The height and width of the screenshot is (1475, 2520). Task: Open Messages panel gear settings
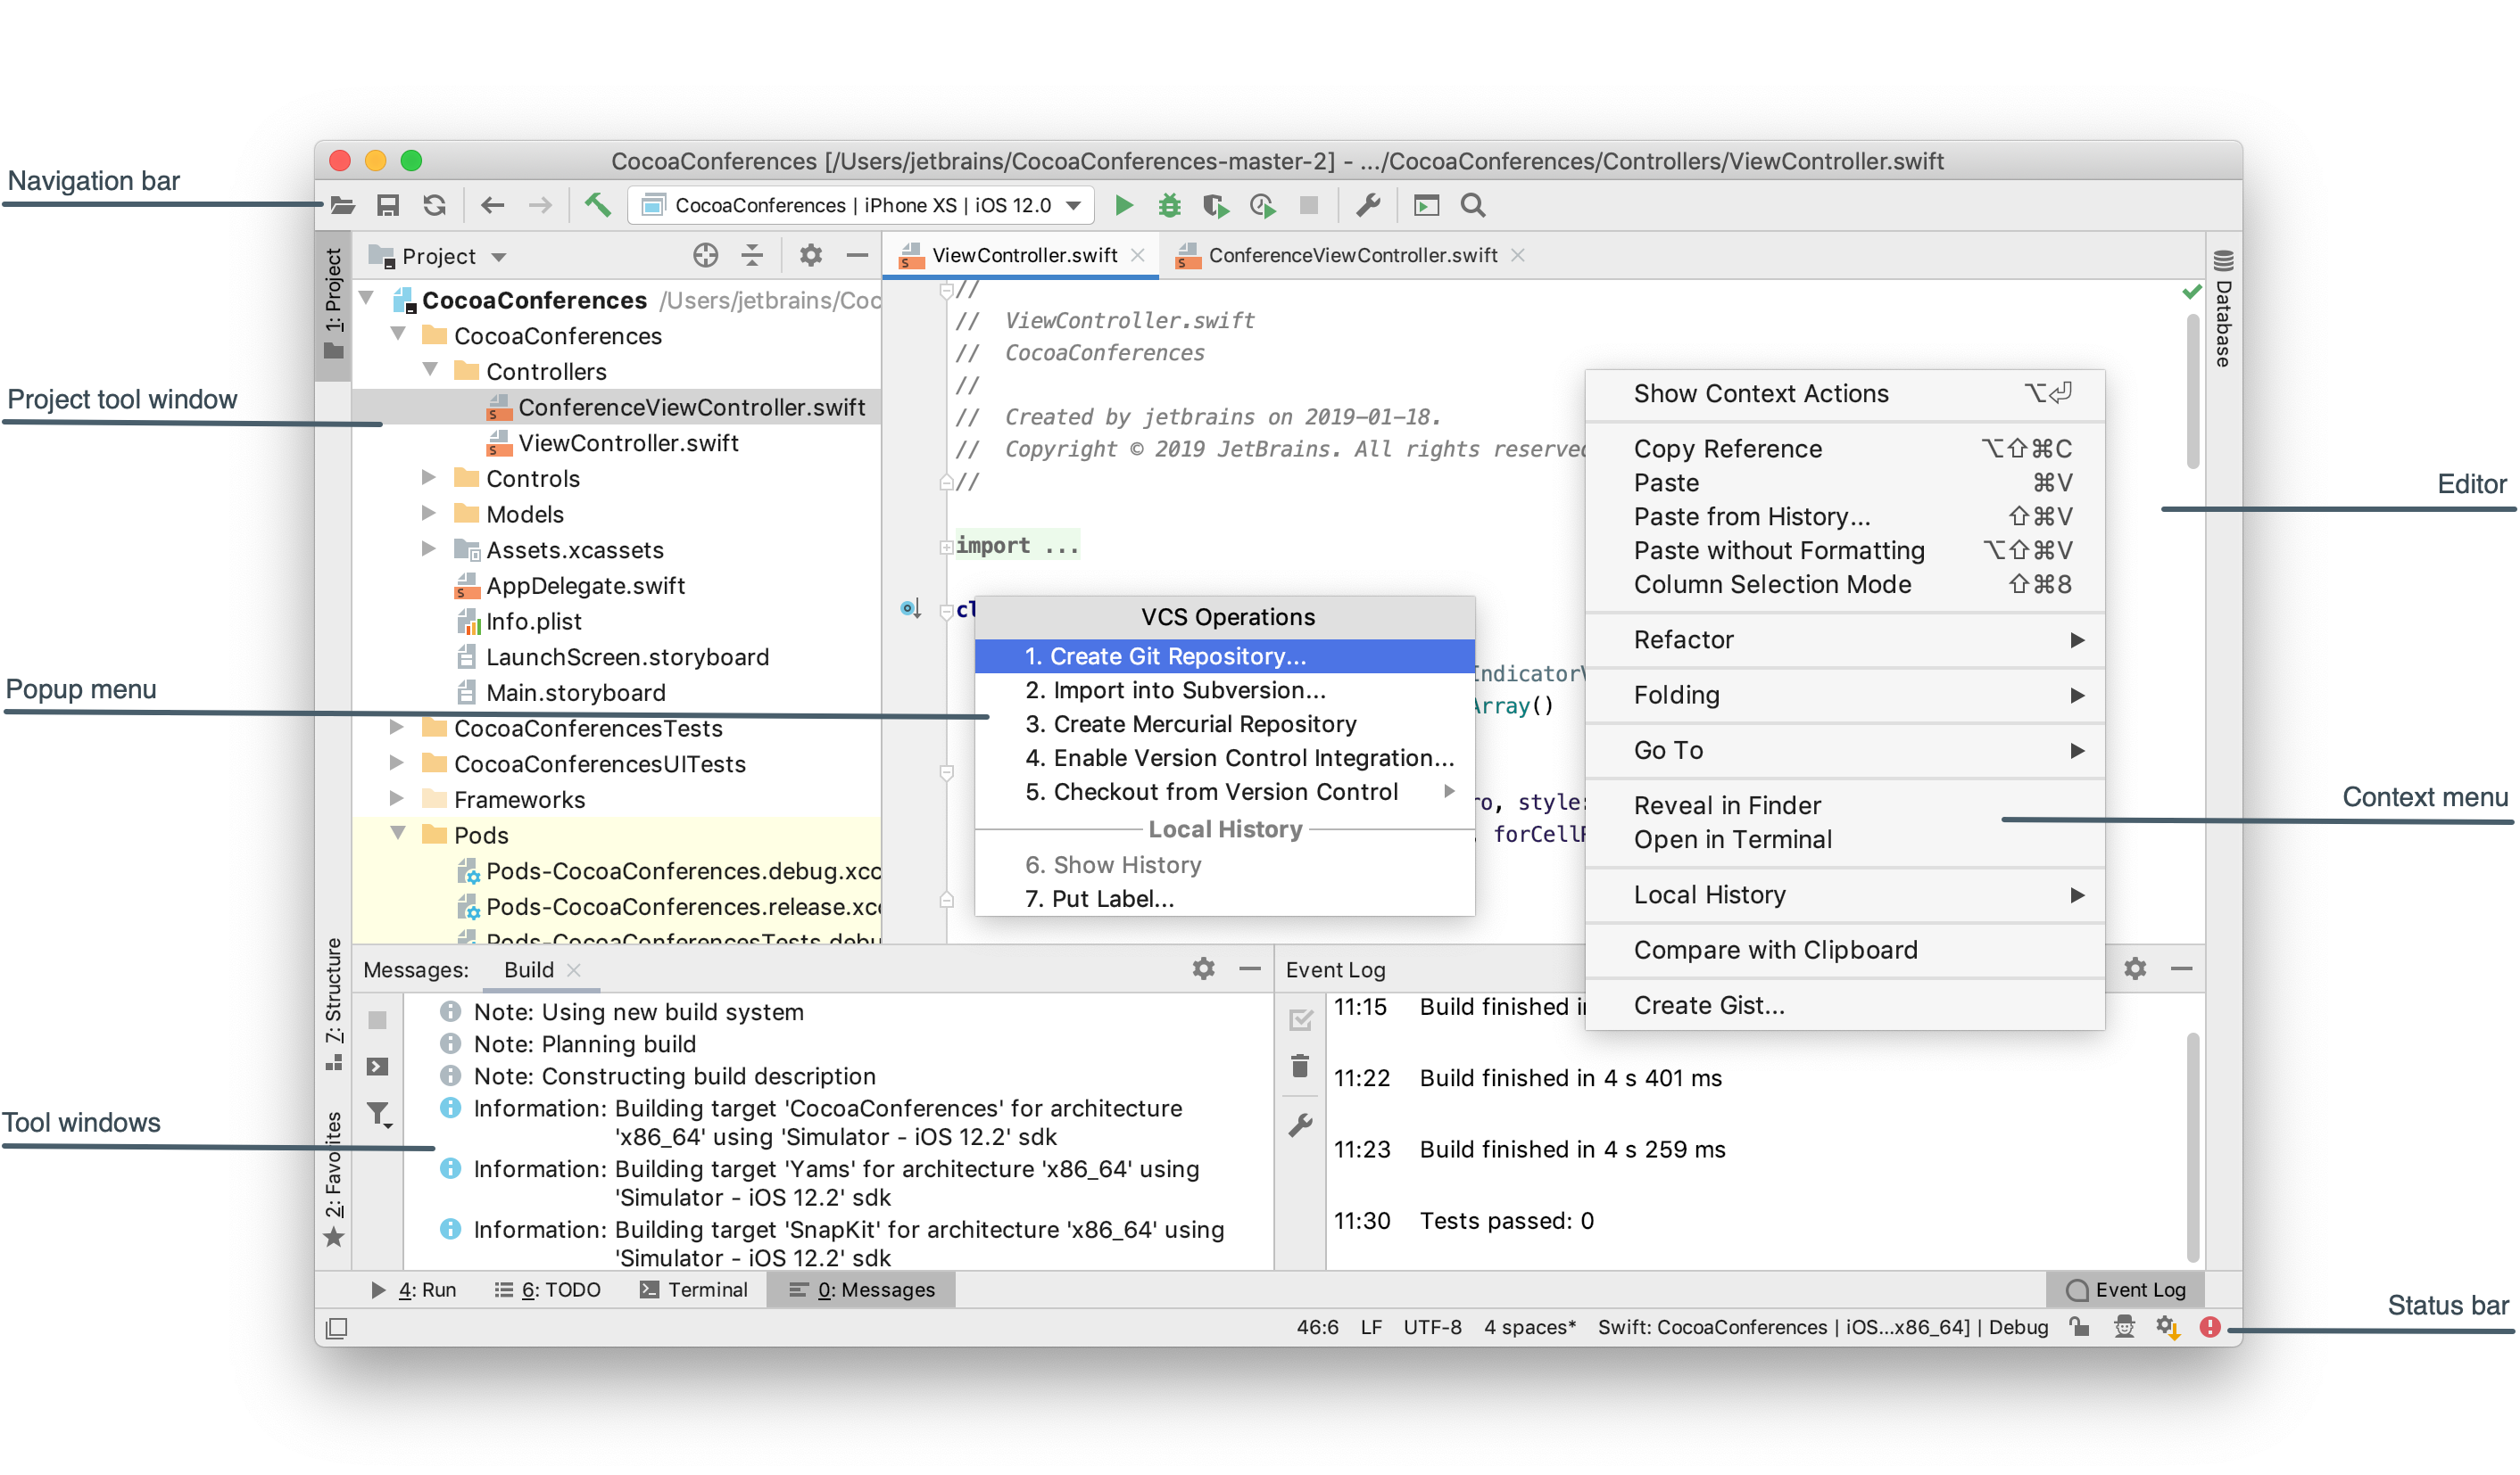pos(1204,969)
